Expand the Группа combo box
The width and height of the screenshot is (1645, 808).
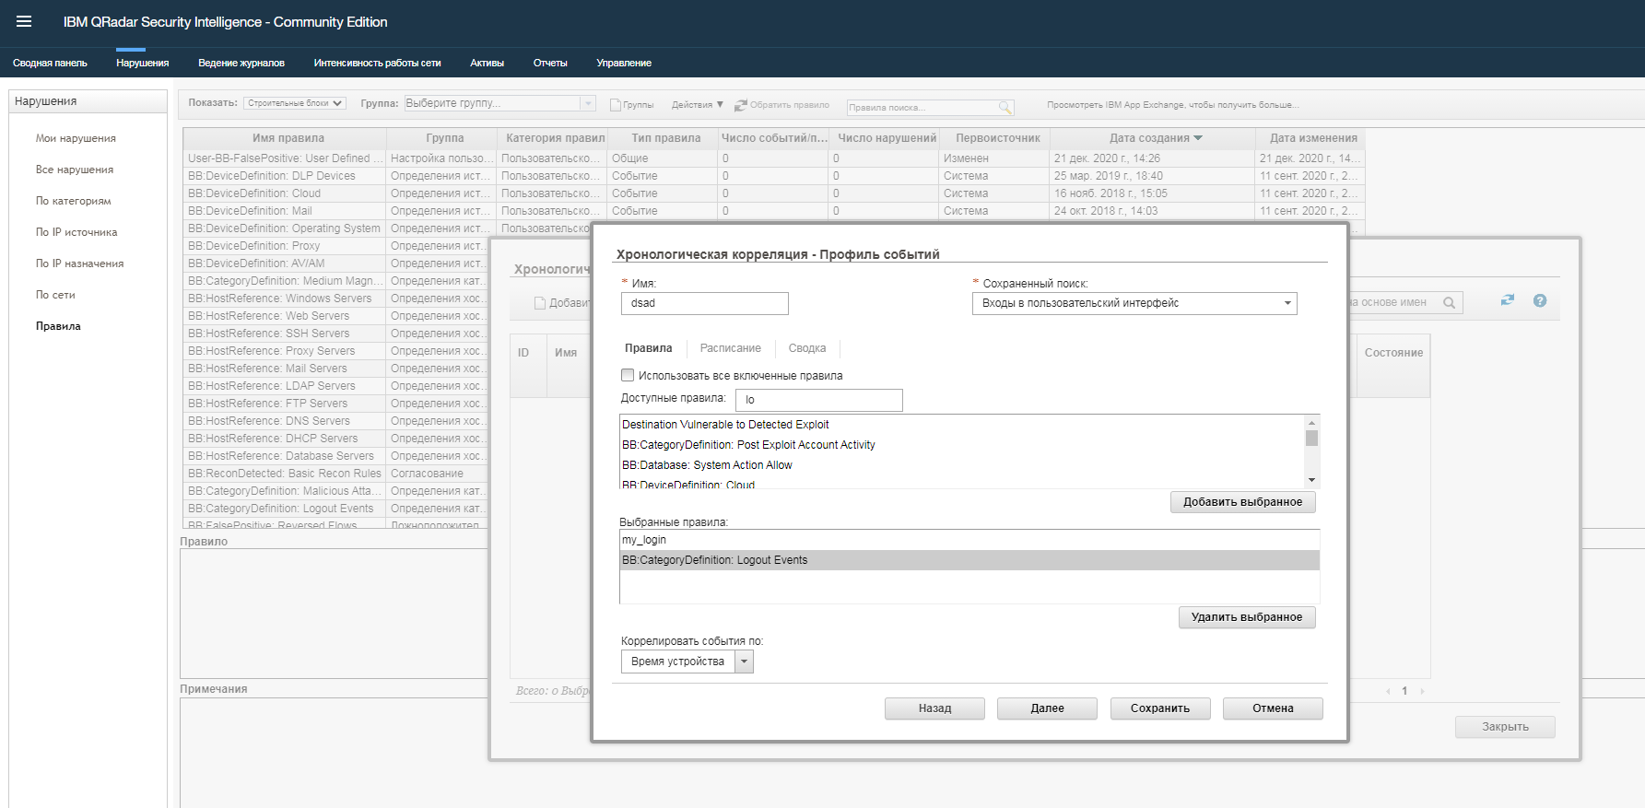point(587,103)
